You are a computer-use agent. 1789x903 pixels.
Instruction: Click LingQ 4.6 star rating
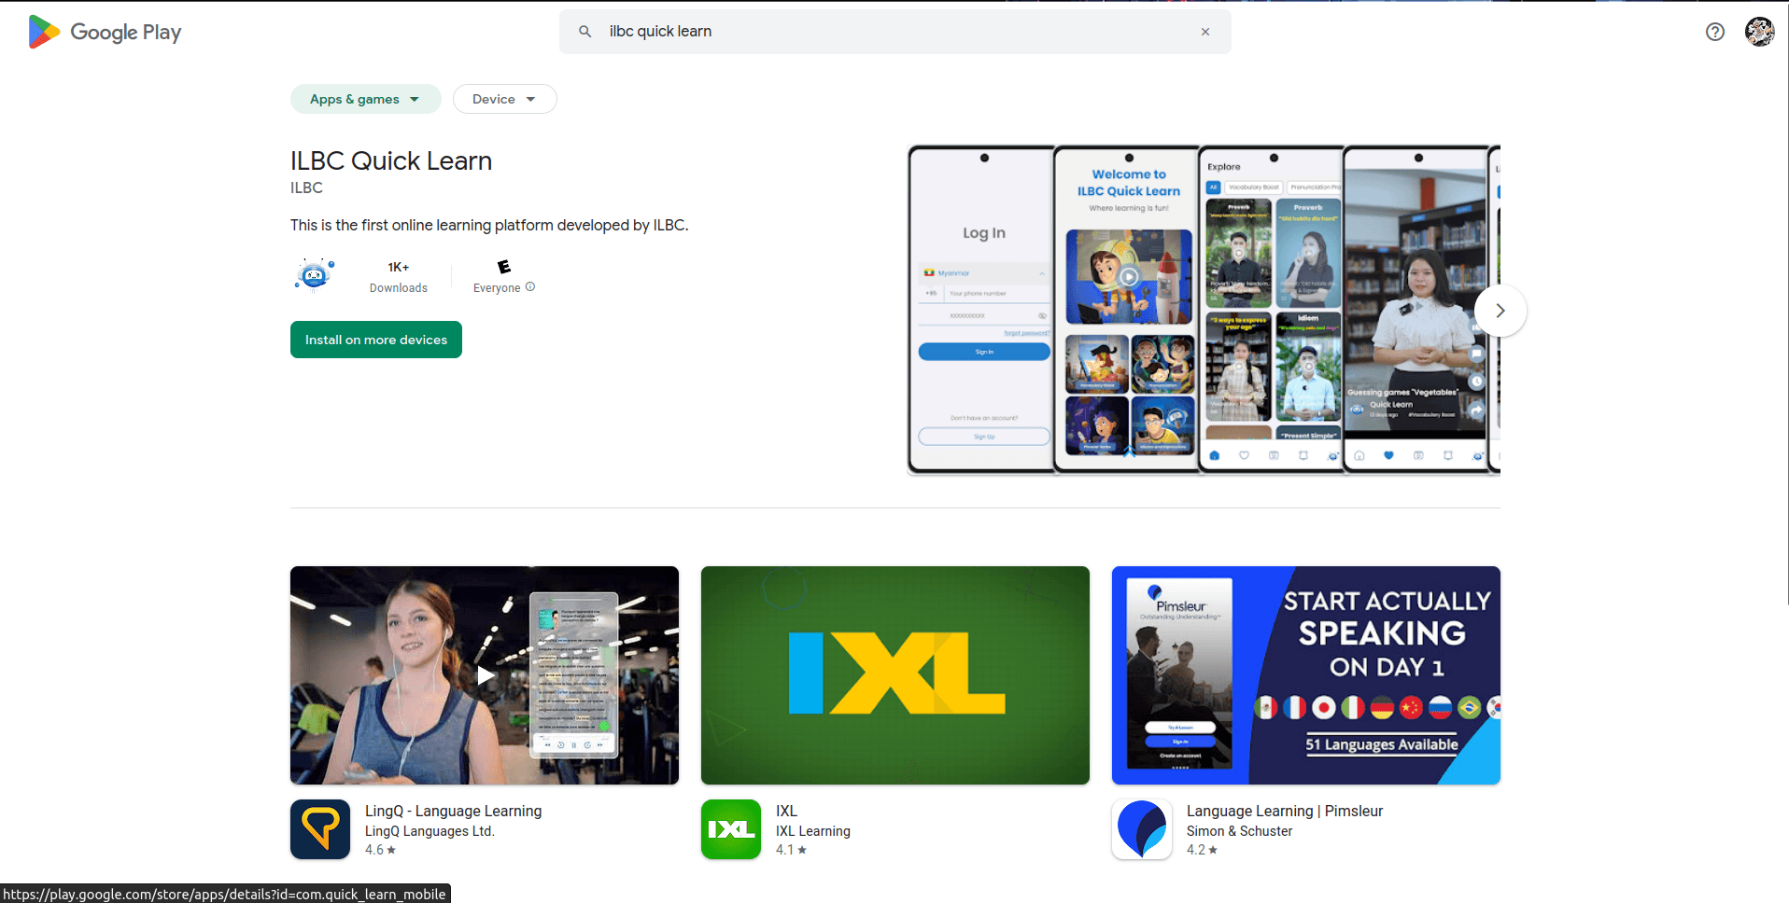[x=381, y=850]
